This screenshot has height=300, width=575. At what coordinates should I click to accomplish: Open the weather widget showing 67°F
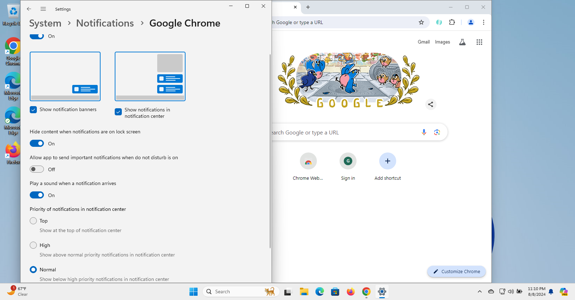pyautogui.click(x=18, y=291)
